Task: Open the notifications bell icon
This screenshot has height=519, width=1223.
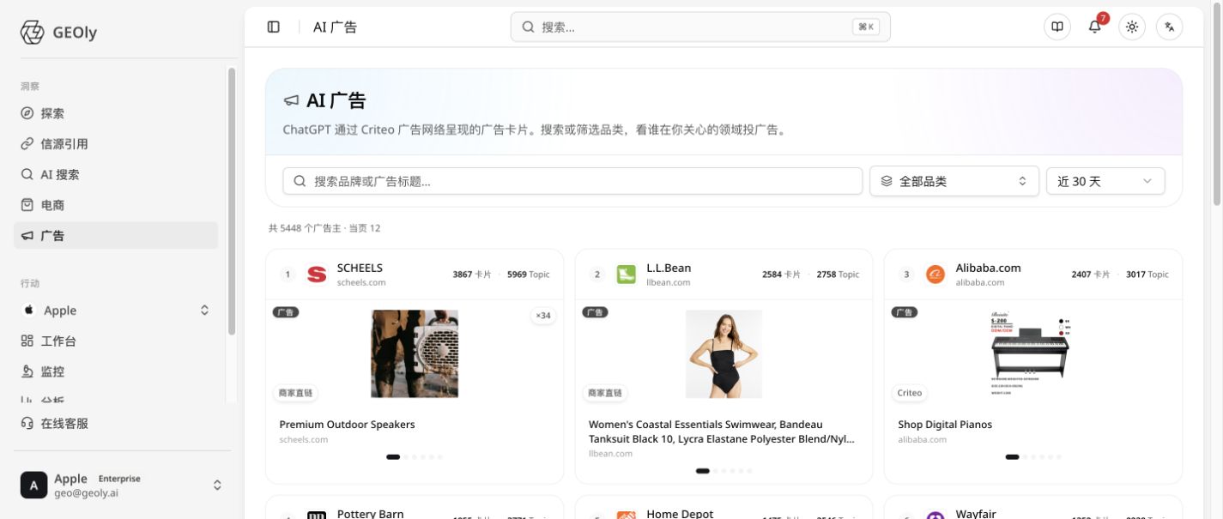Action: (1094, 27)
